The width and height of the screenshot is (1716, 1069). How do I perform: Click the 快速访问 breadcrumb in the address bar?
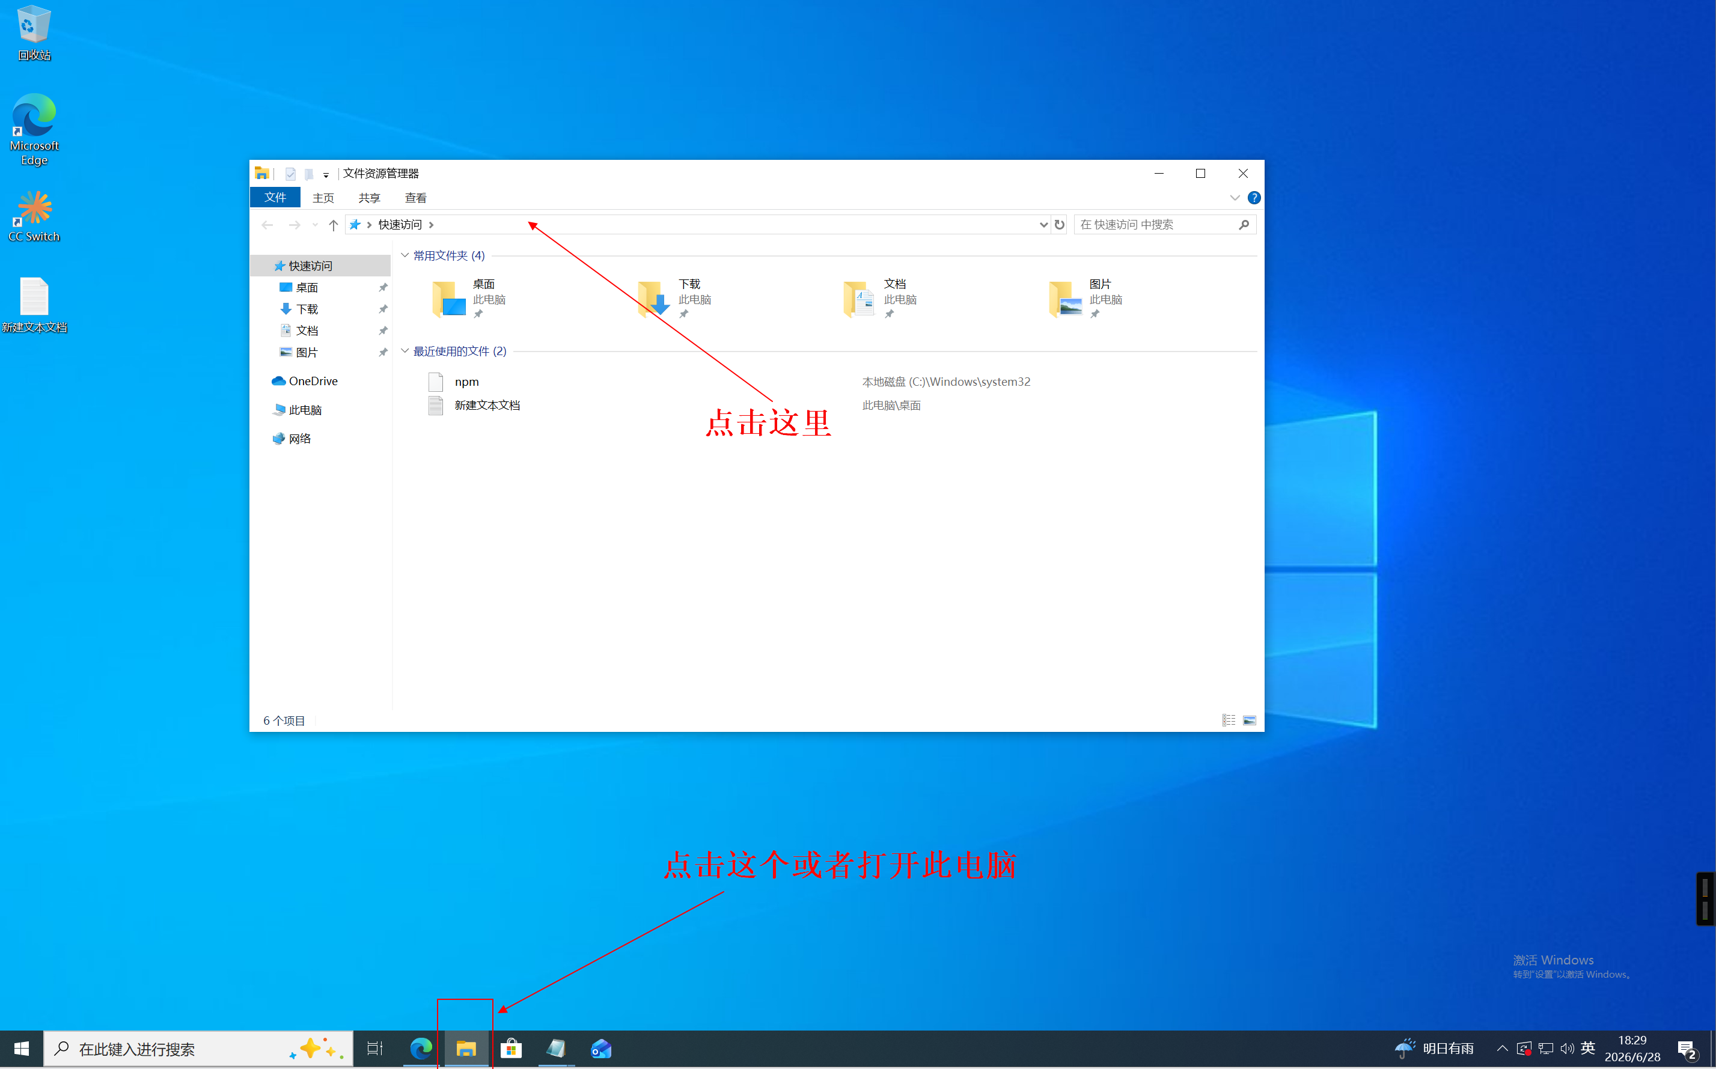coord(400,225)
